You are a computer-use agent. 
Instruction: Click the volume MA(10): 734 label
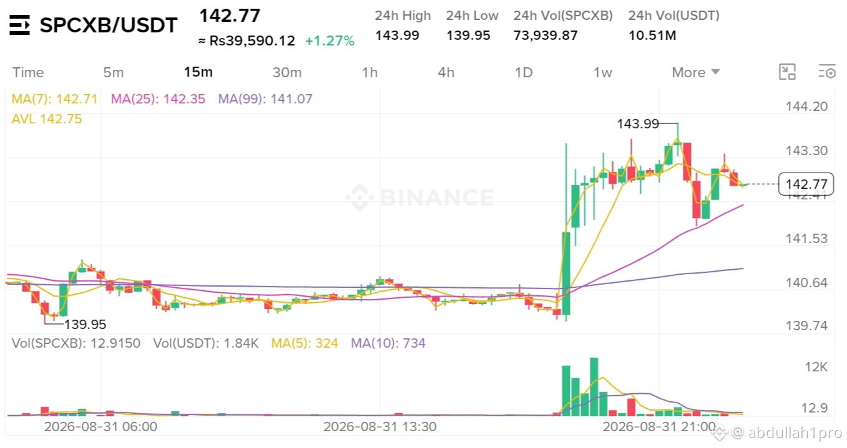click(x=388, y=343)
